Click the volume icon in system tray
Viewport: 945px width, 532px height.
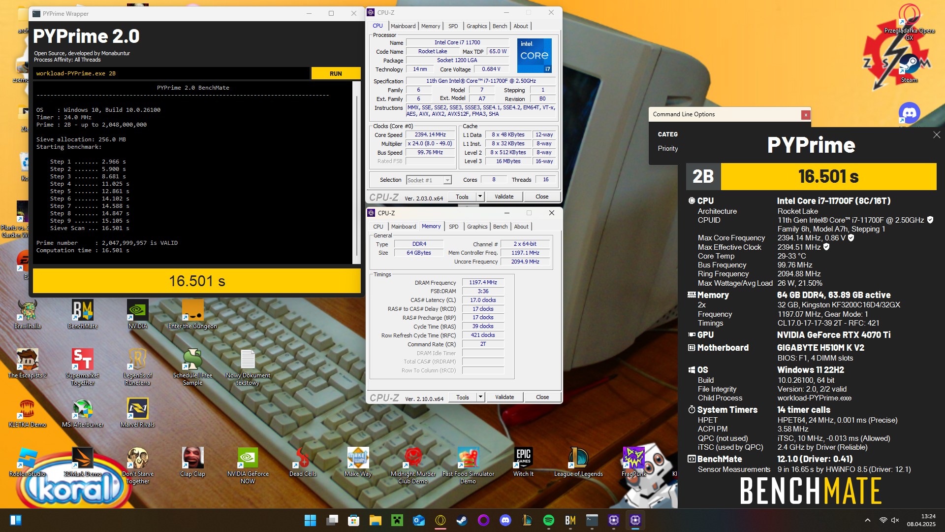tap(895, 520)
